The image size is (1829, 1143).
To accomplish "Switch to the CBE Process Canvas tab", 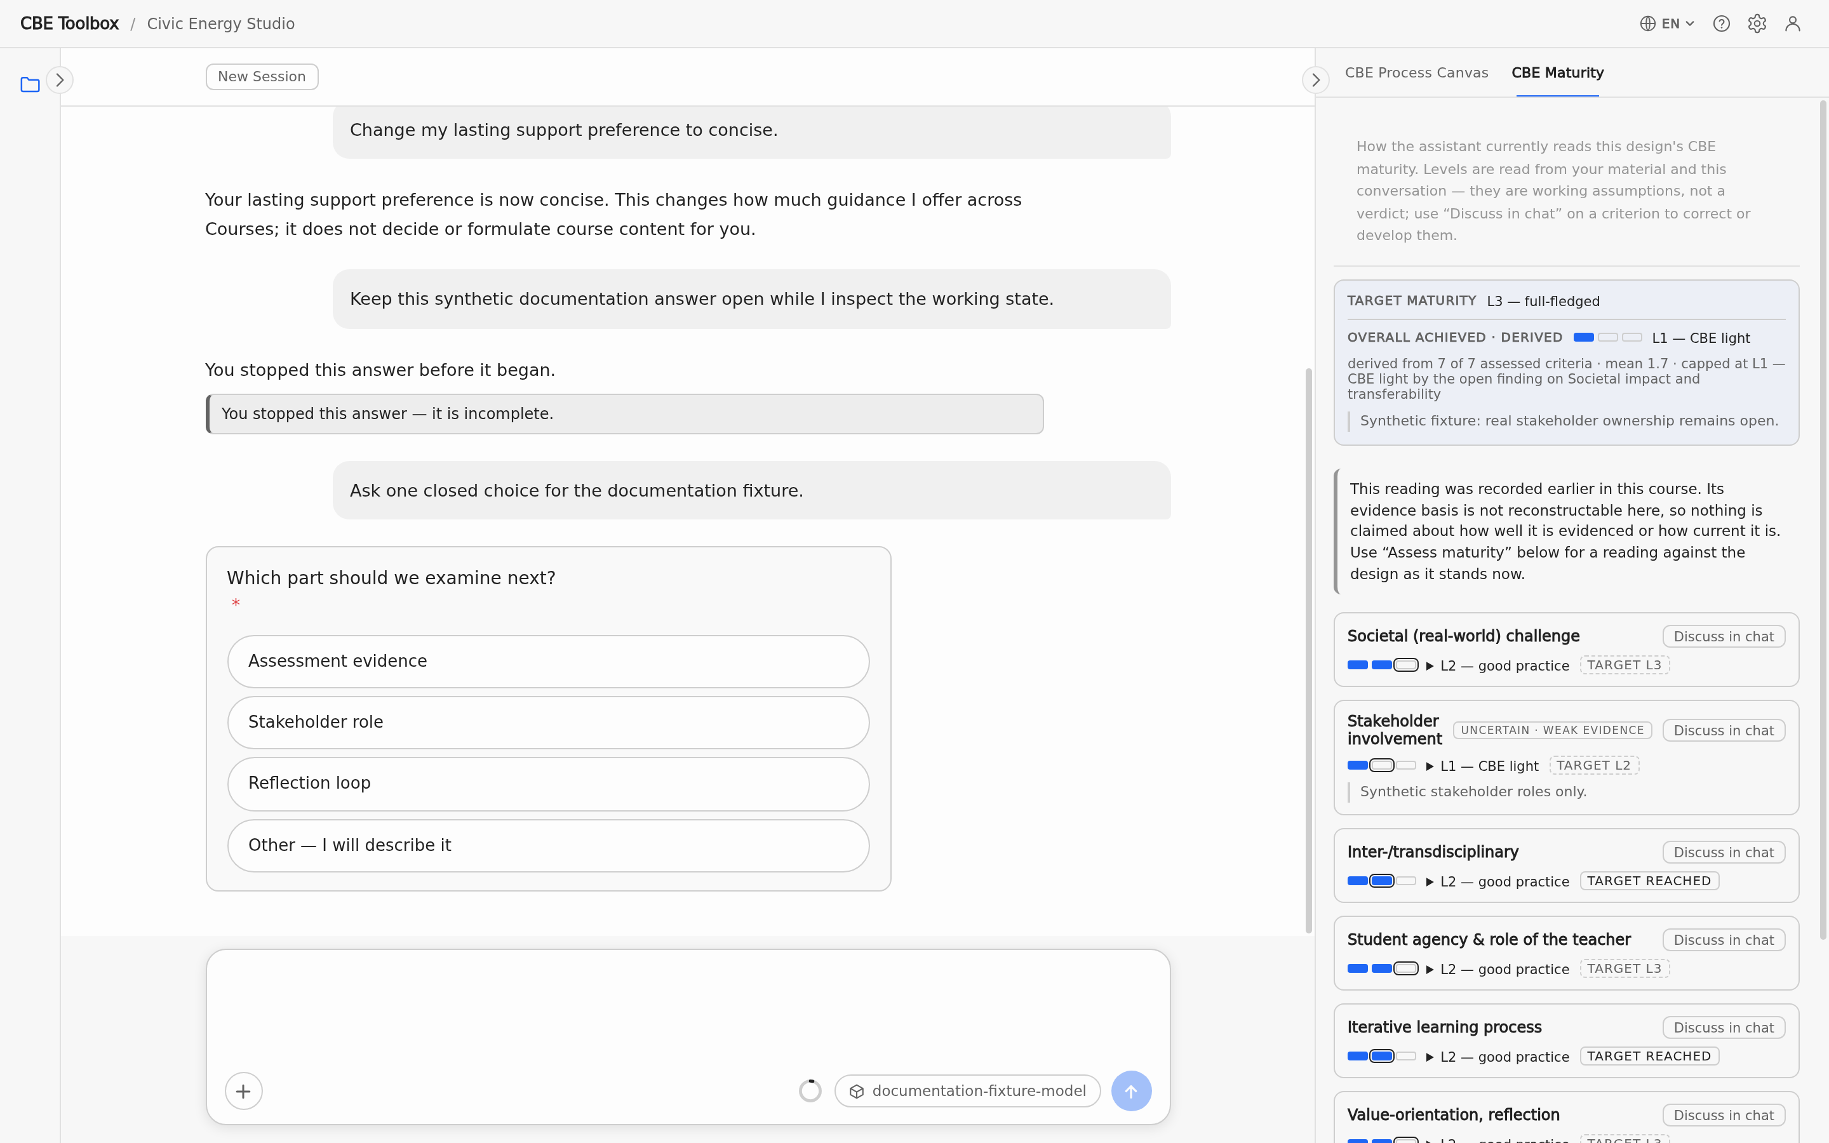I will (1416, 72).
